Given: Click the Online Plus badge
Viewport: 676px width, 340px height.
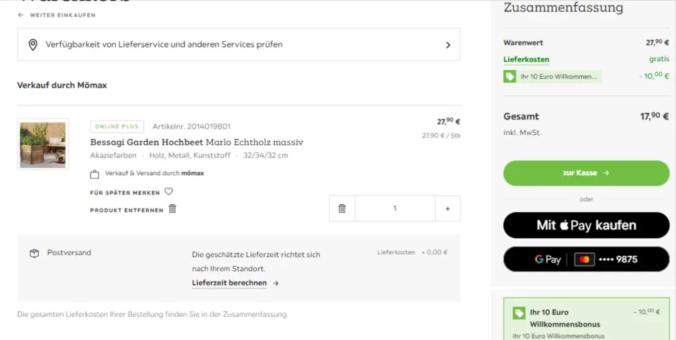Looking at the screenshot, I should (117, 127).
